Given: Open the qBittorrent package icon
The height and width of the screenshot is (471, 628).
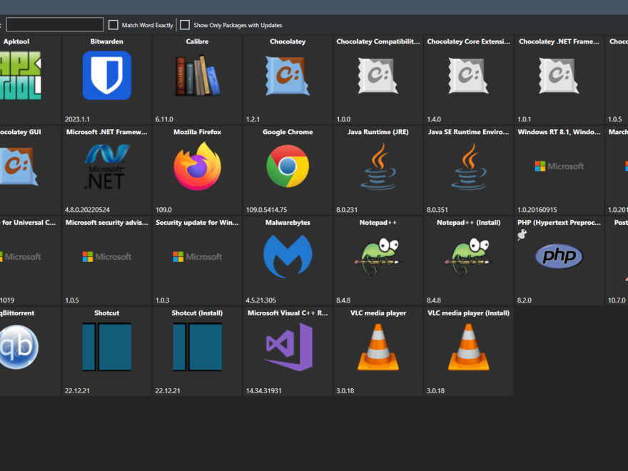Looking at the screenshot, I should click(x=17, y=347).
